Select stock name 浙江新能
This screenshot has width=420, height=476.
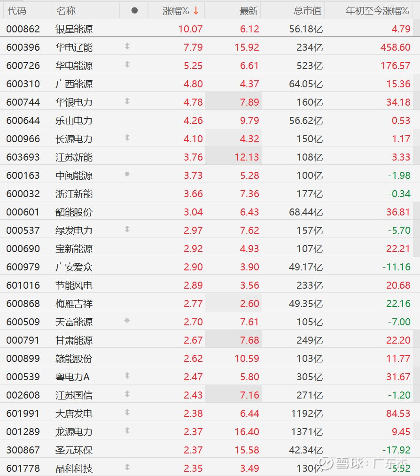(74, 194)
